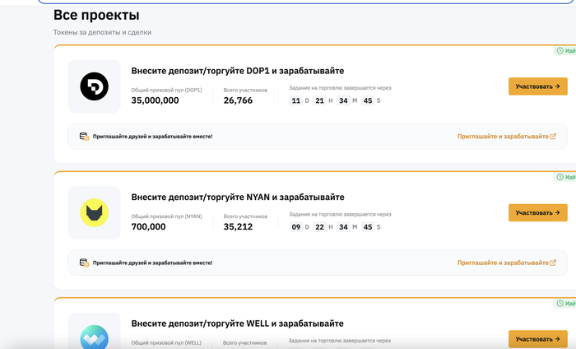The width and height of the screenshot is (576, 349).
Task: Open the Приглашайте и зарабатывайте link under NYAN
Action: (502, 263)
